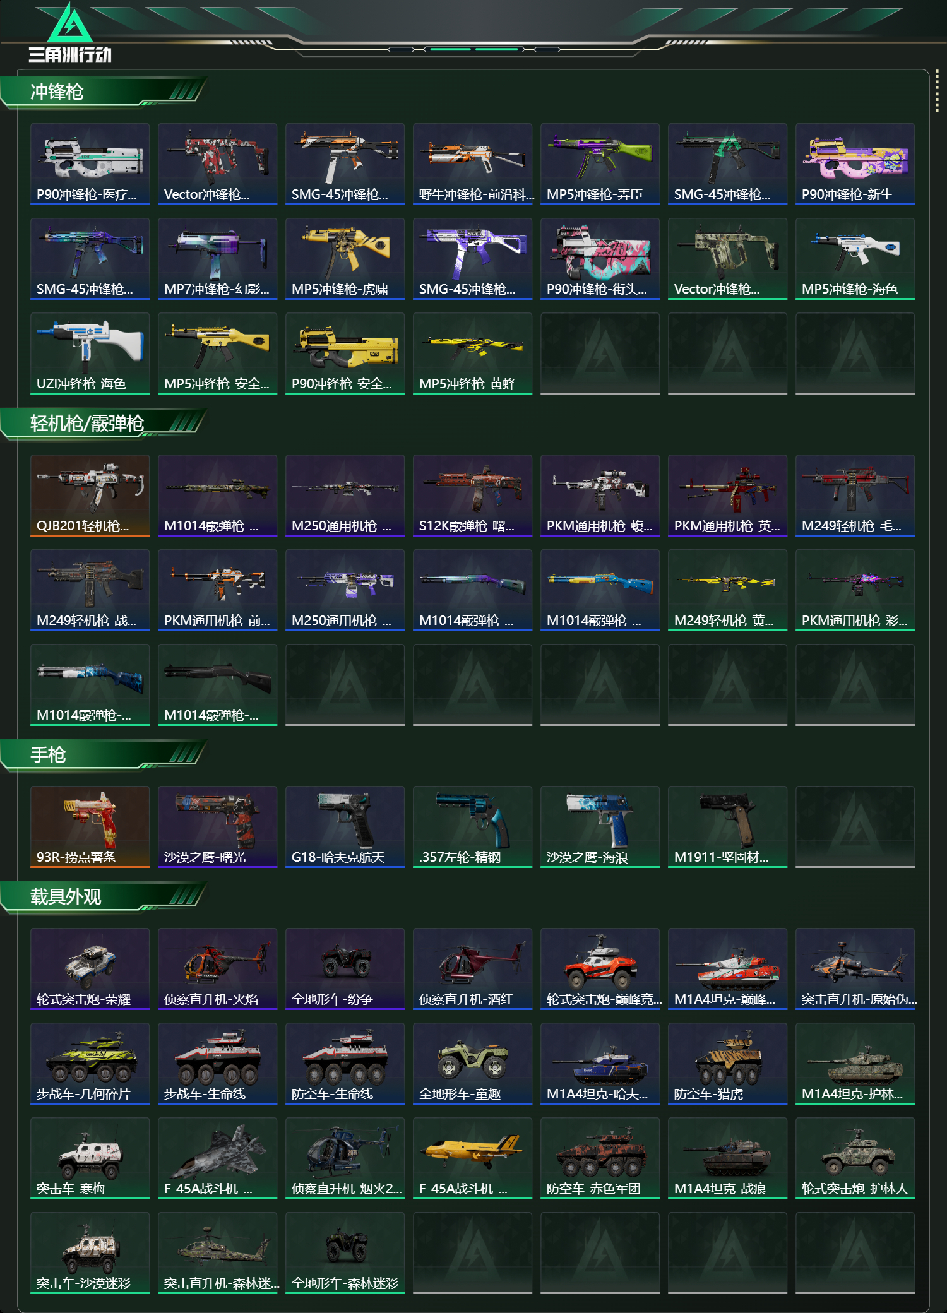Open the 手枪 category header
The height and width of the screenshot is (1313, 947).
tap(48, 755)
